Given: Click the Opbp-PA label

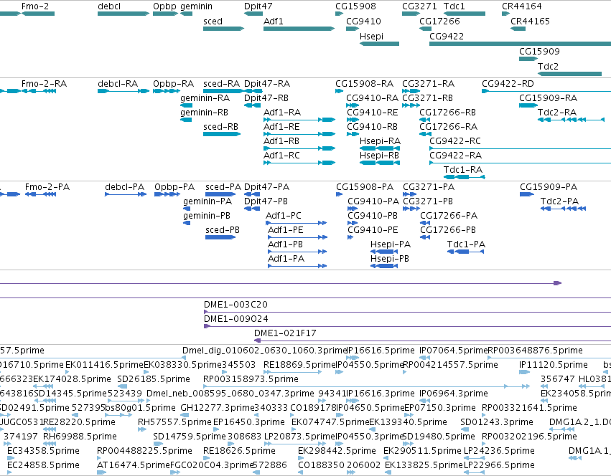Looking at the screenshot, I should tap(174, 187).
